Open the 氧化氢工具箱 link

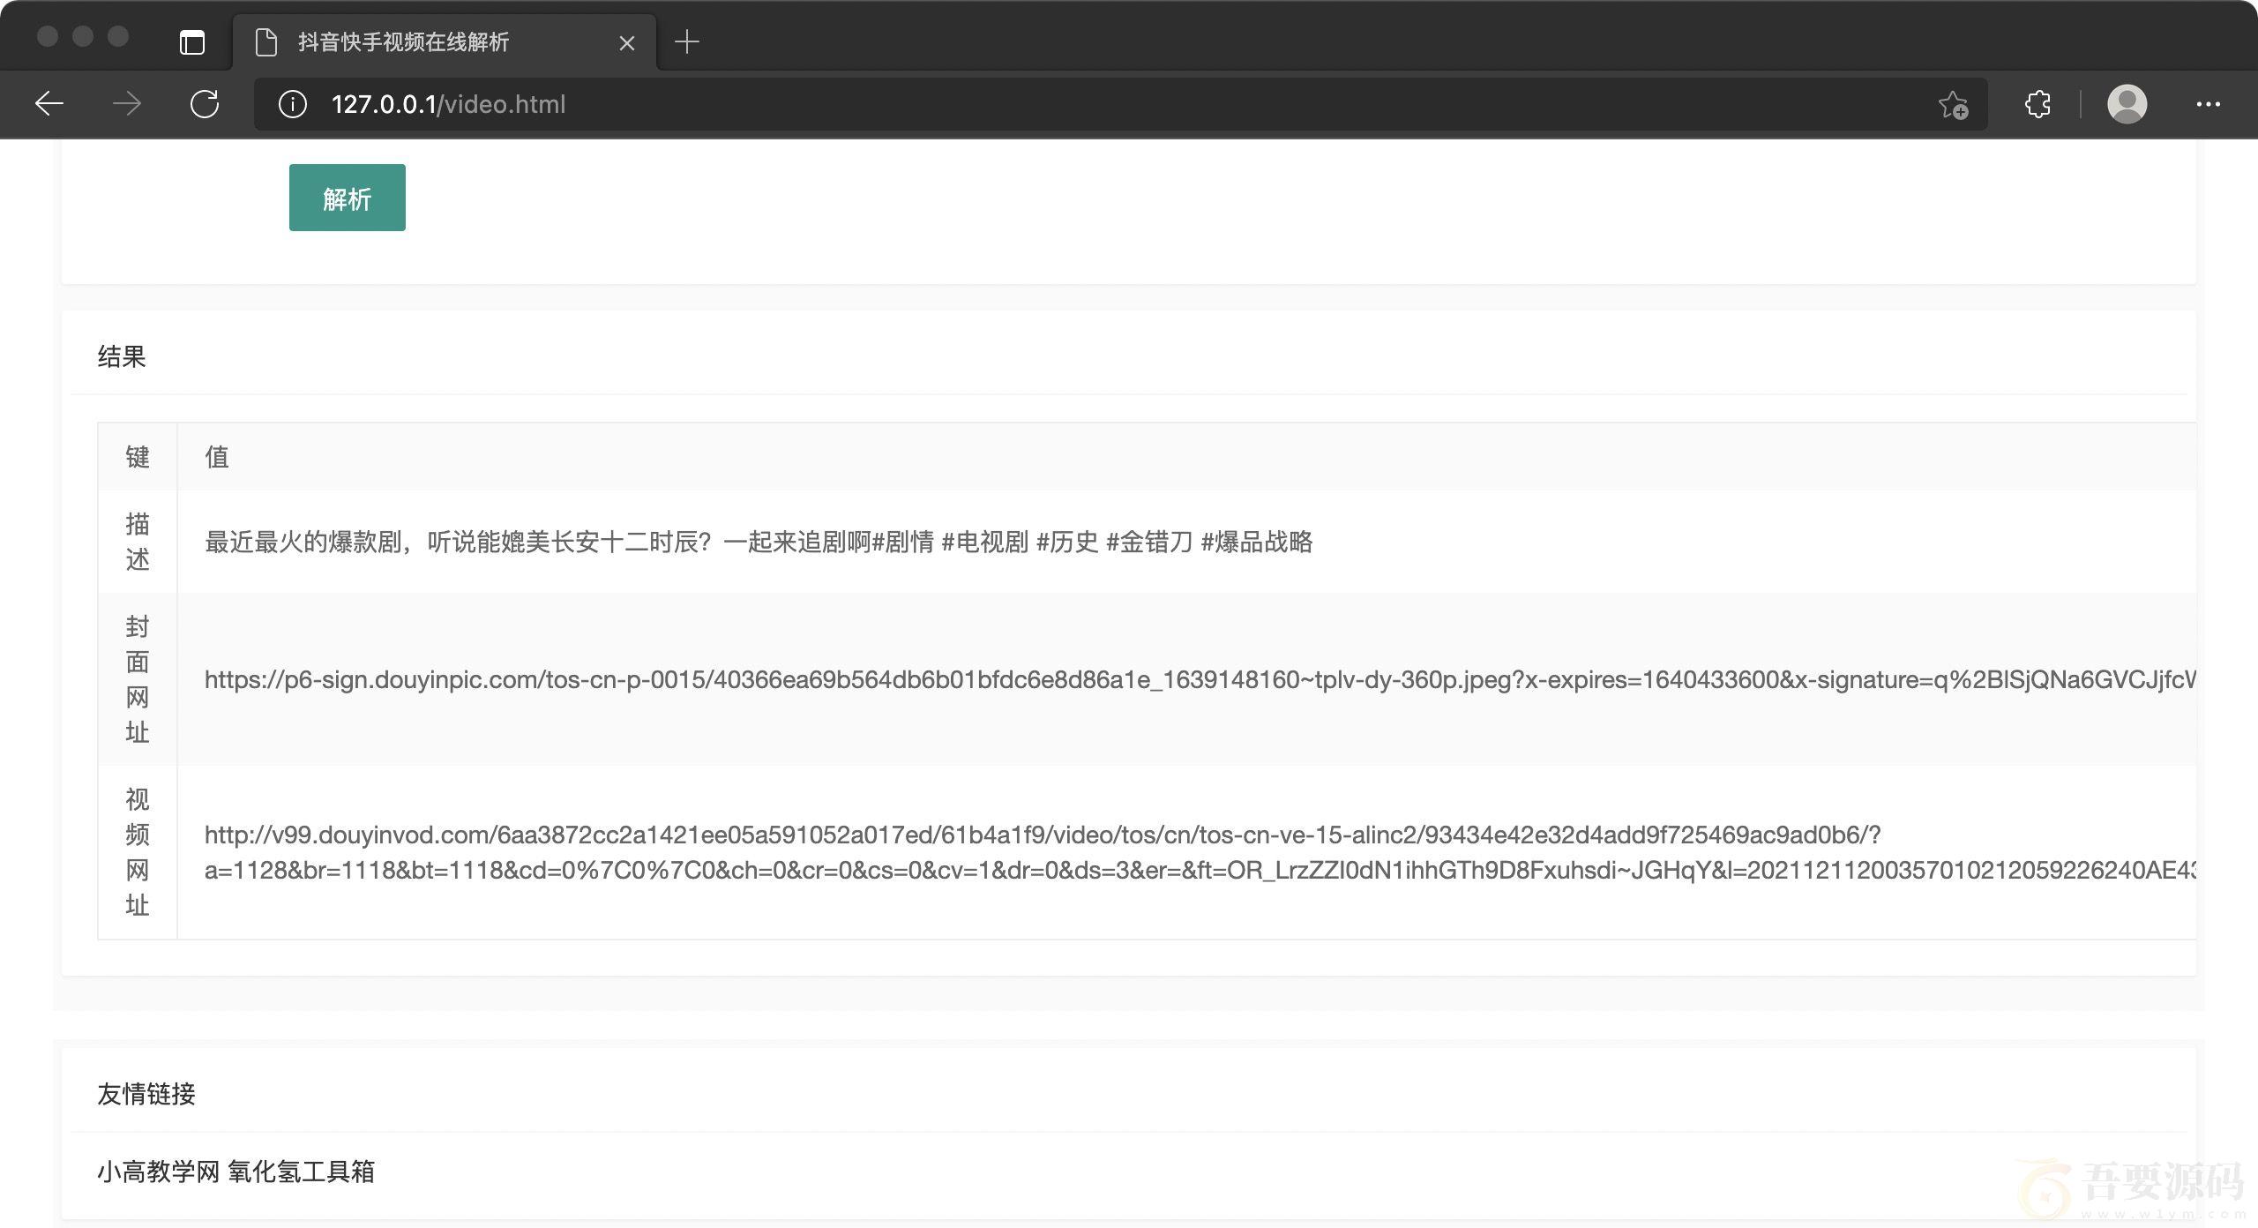point(302,1172)
